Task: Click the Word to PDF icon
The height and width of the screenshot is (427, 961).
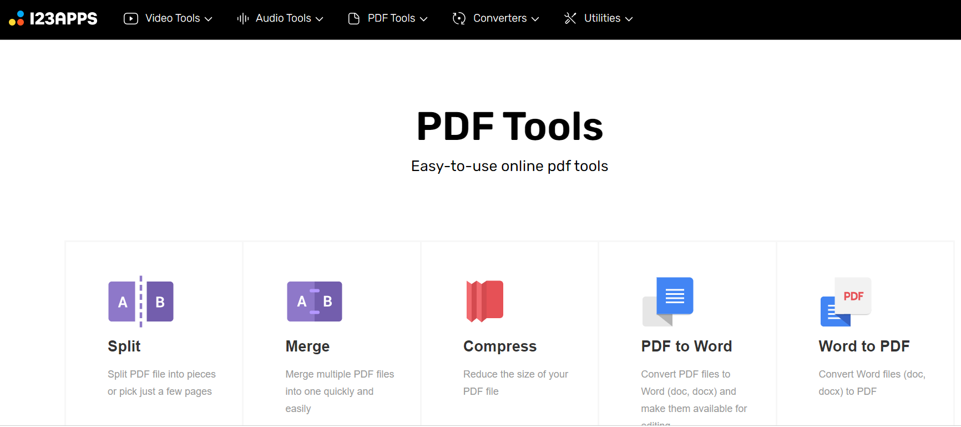Action: pyautogui.click(x=846, y=302)
